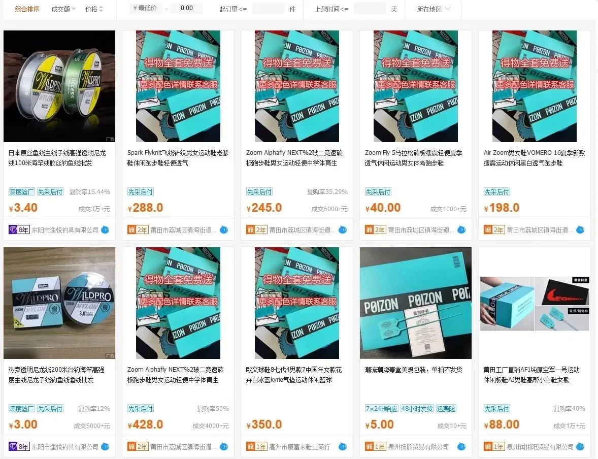Click the chat icon beside the ¥3.00 fishing line seller
Image resolution: width=598 pixels, height=459 pixels.
point(105,446)
